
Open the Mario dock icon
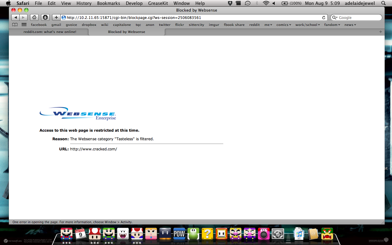(66, 234)
